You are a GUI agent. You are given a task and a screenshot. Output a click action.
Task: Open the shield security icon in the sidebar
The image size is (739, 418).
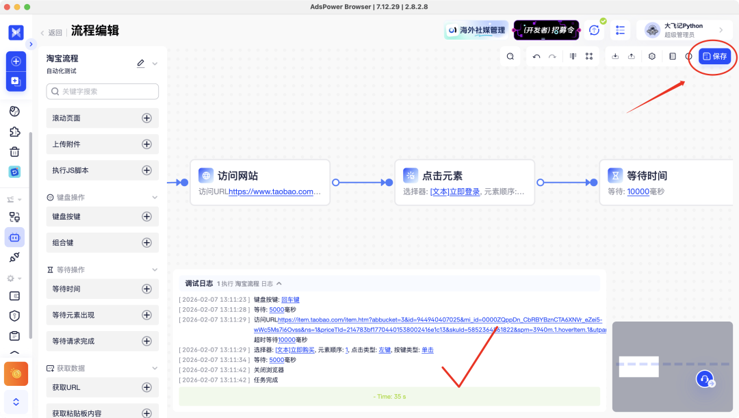click(14, 316)
